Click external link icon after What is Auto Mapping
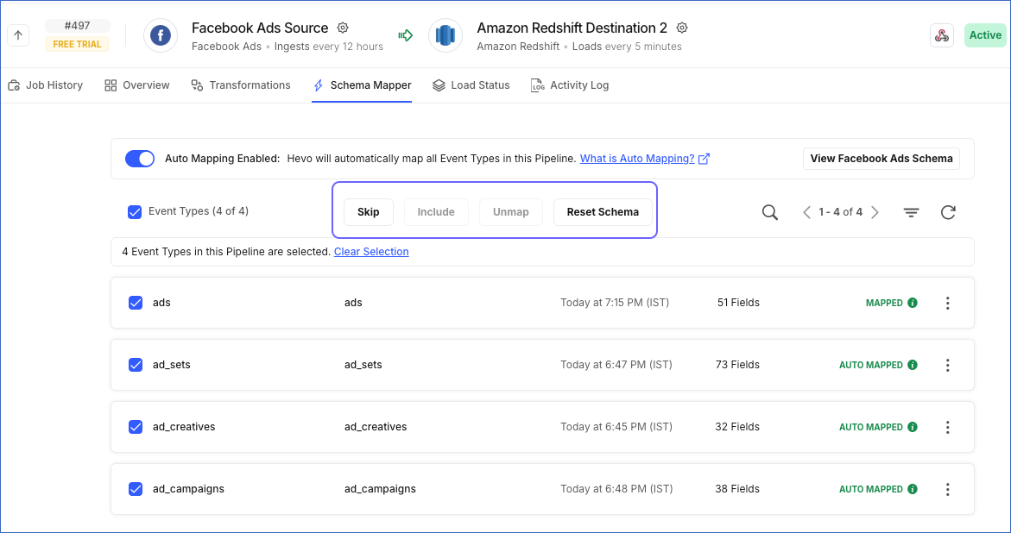Image resolution: width=1011 pixels, height=533 pixels. (705, 159)
